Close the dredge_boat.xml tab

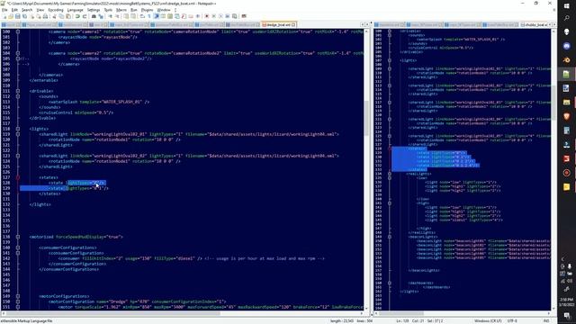[x=293, y=24]
